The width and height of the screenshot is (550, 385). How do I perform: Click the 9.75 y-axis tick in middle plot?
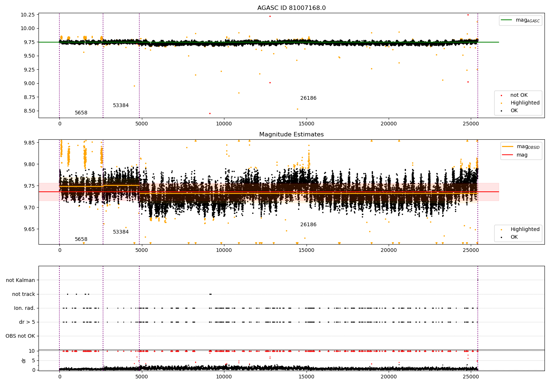(x=29, y=186)
